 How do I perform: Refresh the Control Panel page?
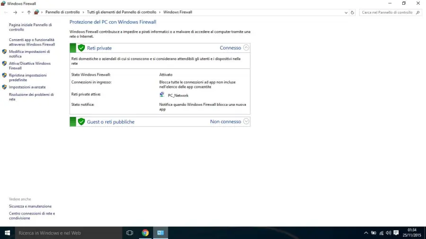[352, 12]
